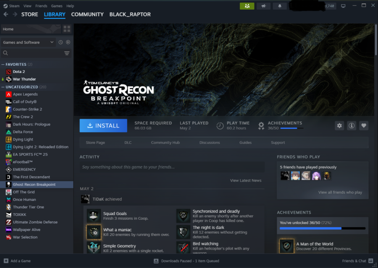This screenshot has width=378, height=268.
Task: Open advanced filter options icon
Action: click(67, 53)
